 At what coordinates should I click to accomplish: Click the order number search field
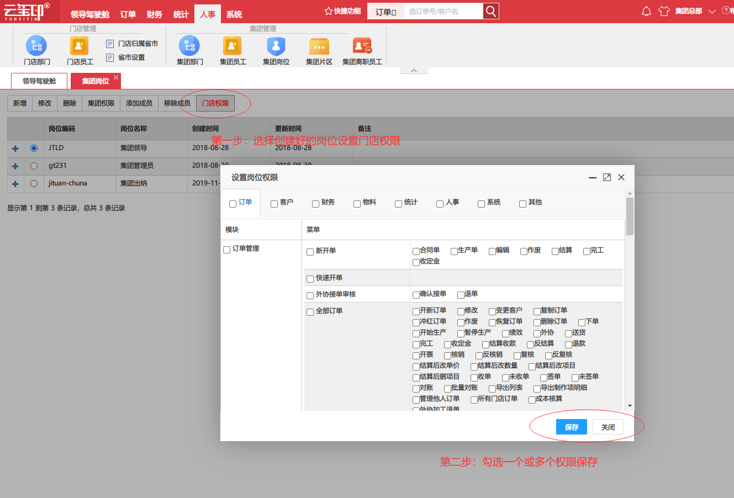(443, 12)
